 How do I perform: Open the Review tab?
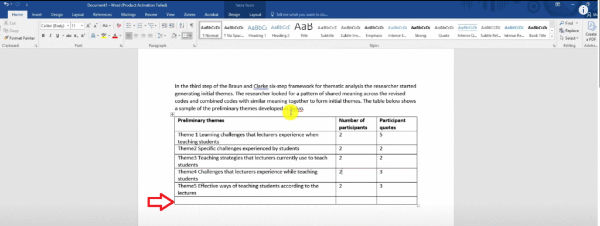pyautogui.click(x=151, y=15)
